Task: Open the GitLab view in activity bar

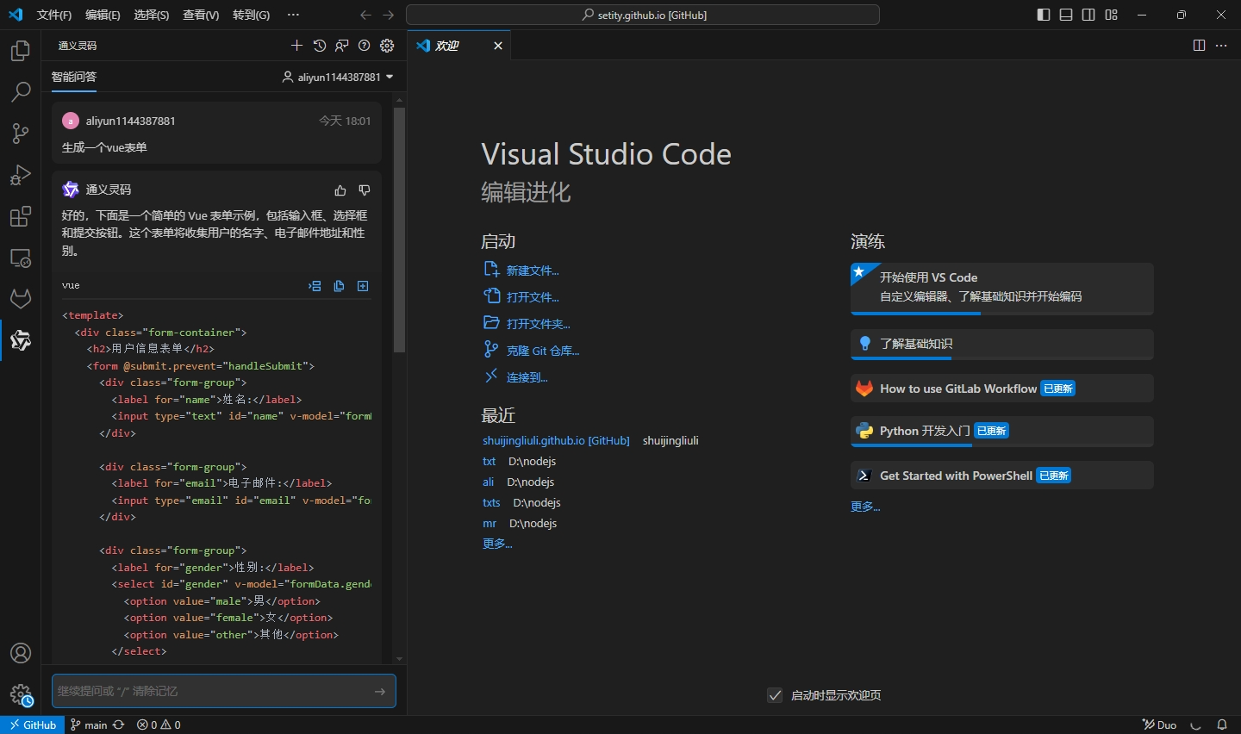Action: point(21,299)
